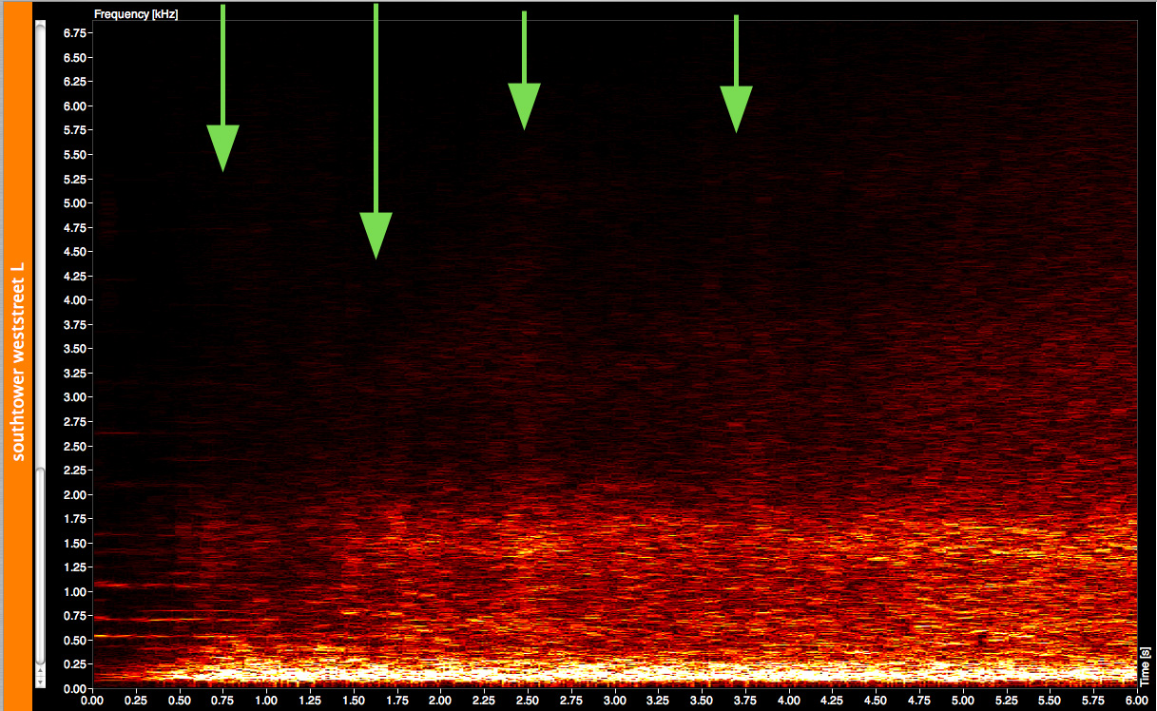Click the 1.00 second time axis label

(x=267, y=700)
